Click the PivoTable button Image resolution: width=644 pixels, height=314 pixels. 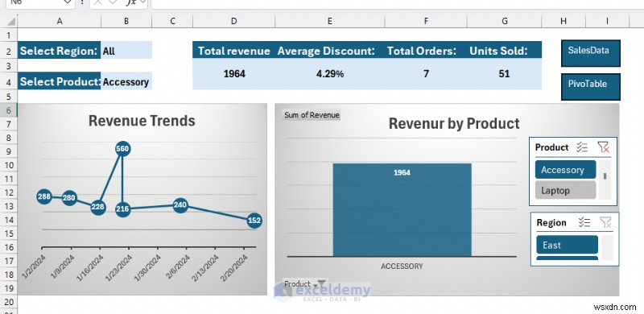pos(591,87)
